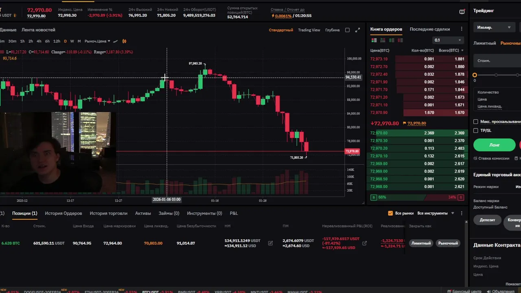This screenshot has width=521, height=293.
Task: Open the Изолир. margin mode dropdown
Action: click(494, 28)
